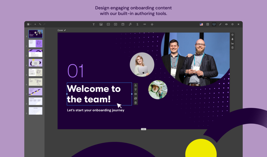Add a new slide with plus icon

coord(35,24)
